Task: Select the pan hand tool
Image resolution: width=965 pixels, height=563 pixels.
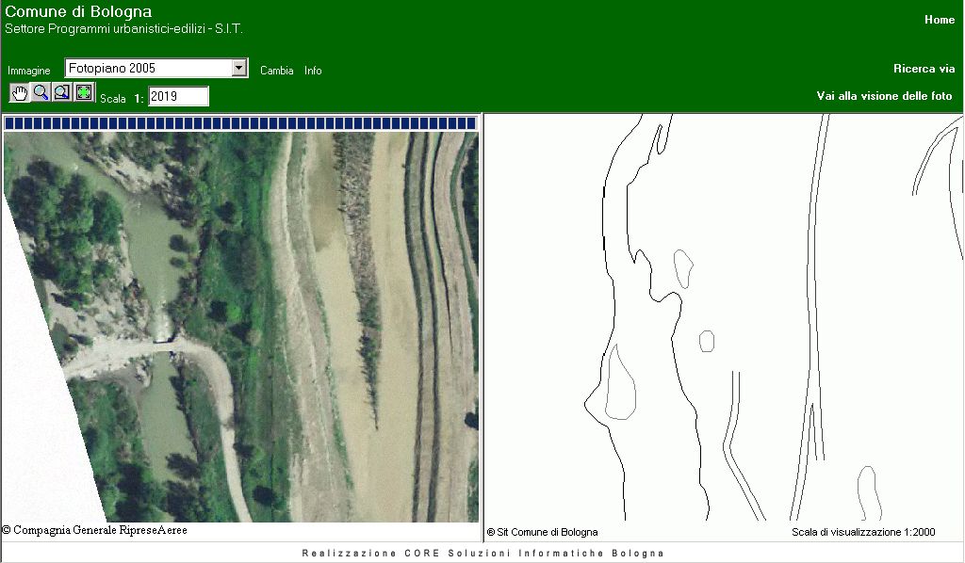Action: 20,92
